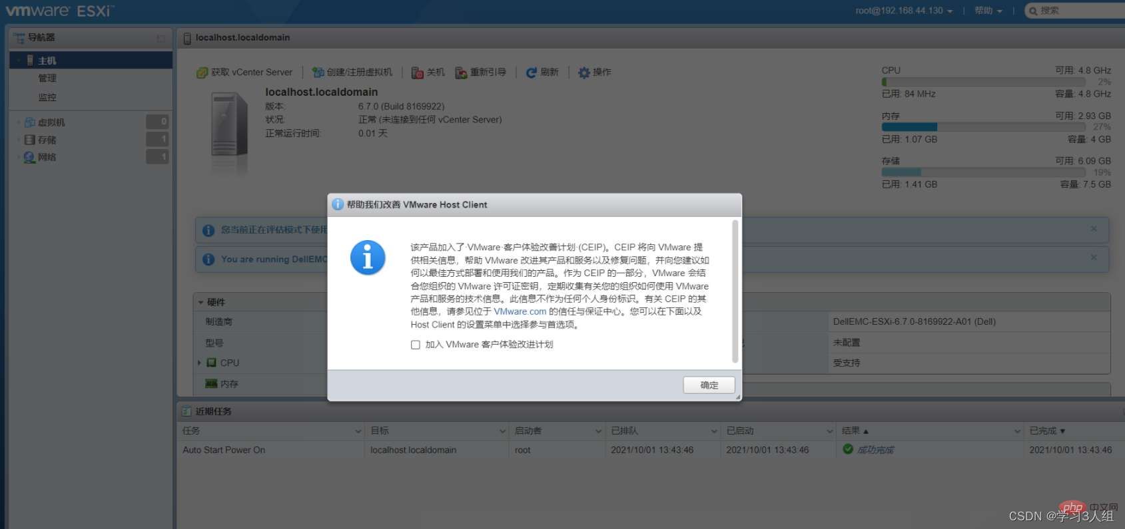
Task: Click the DellEMC notice info icon
Action: [x=208, y=260]
